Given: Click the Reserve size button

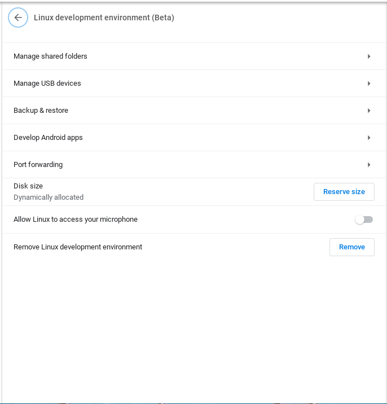Looking at the screenshot, I should pyautogui.click(x=344, y=192).
